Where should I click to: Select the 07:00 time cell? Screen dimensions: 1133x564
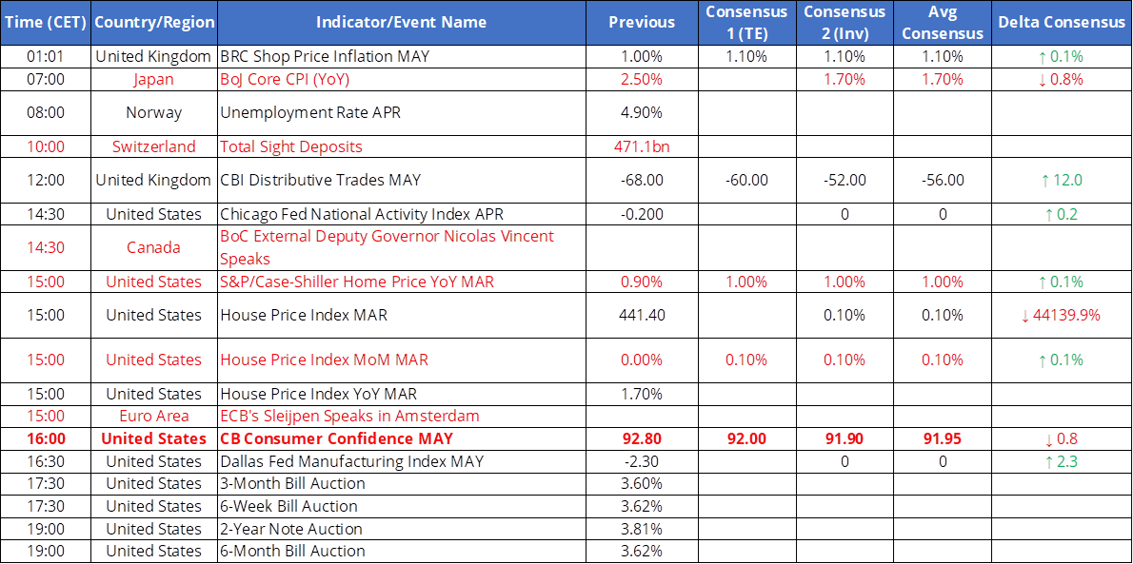click(47, 80)
